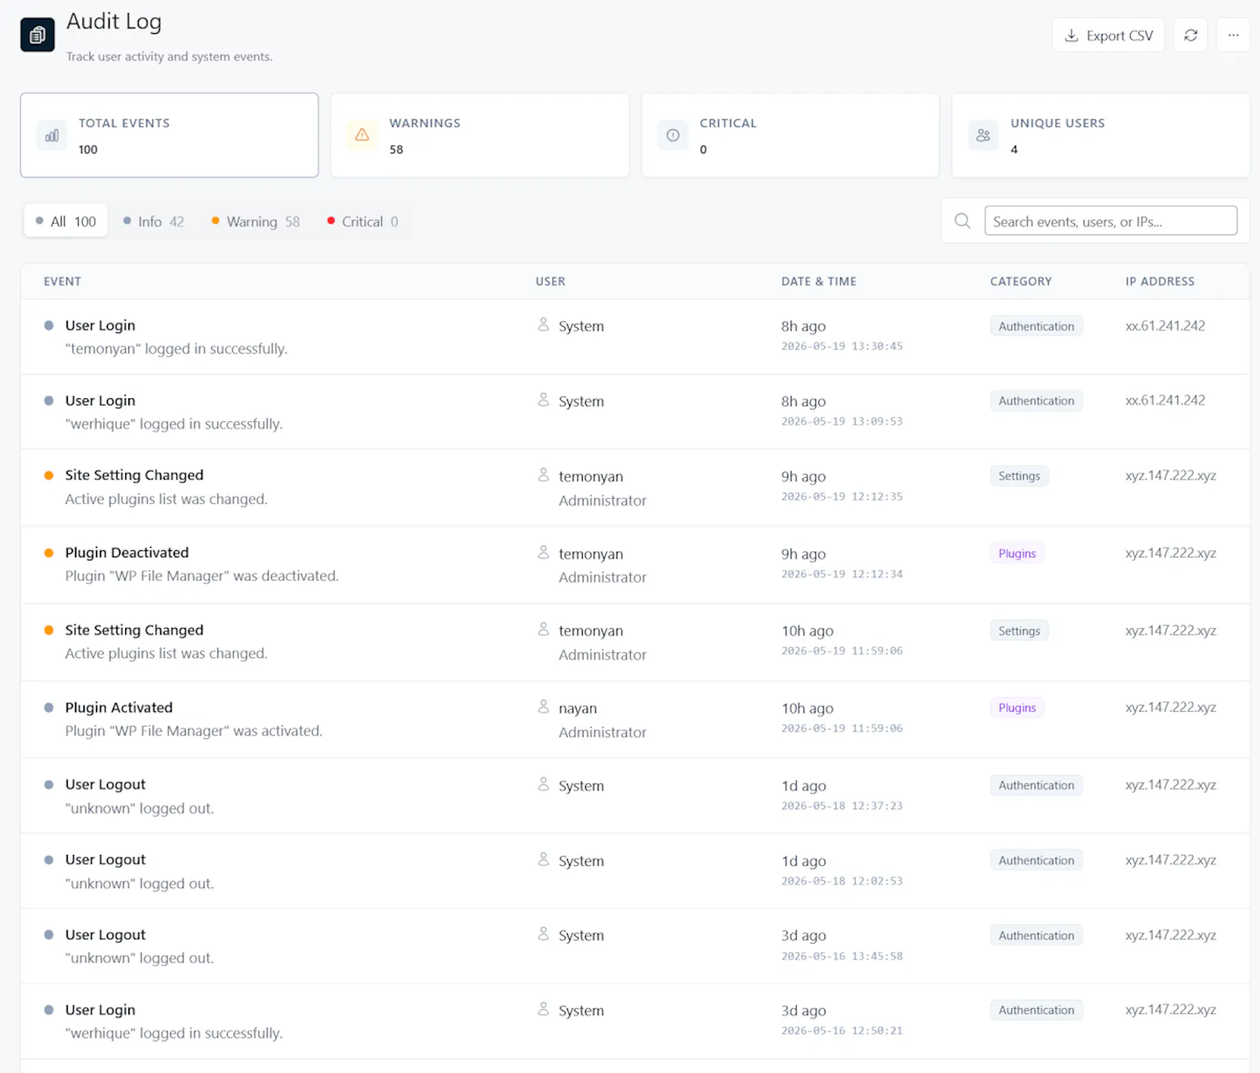This screenshot has width=1260, height=1073.
Task: Click the IP ADDRESS column header
Action: click(x=1160, y=281)
